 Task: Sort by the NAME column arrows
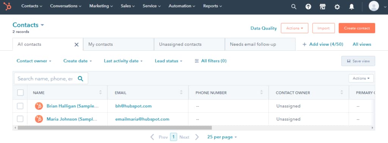(x=100, y=92)
